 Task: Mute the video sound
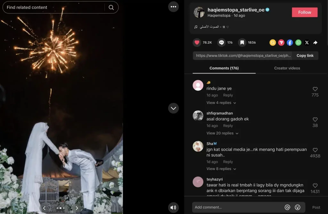click(x=173, y=207)
